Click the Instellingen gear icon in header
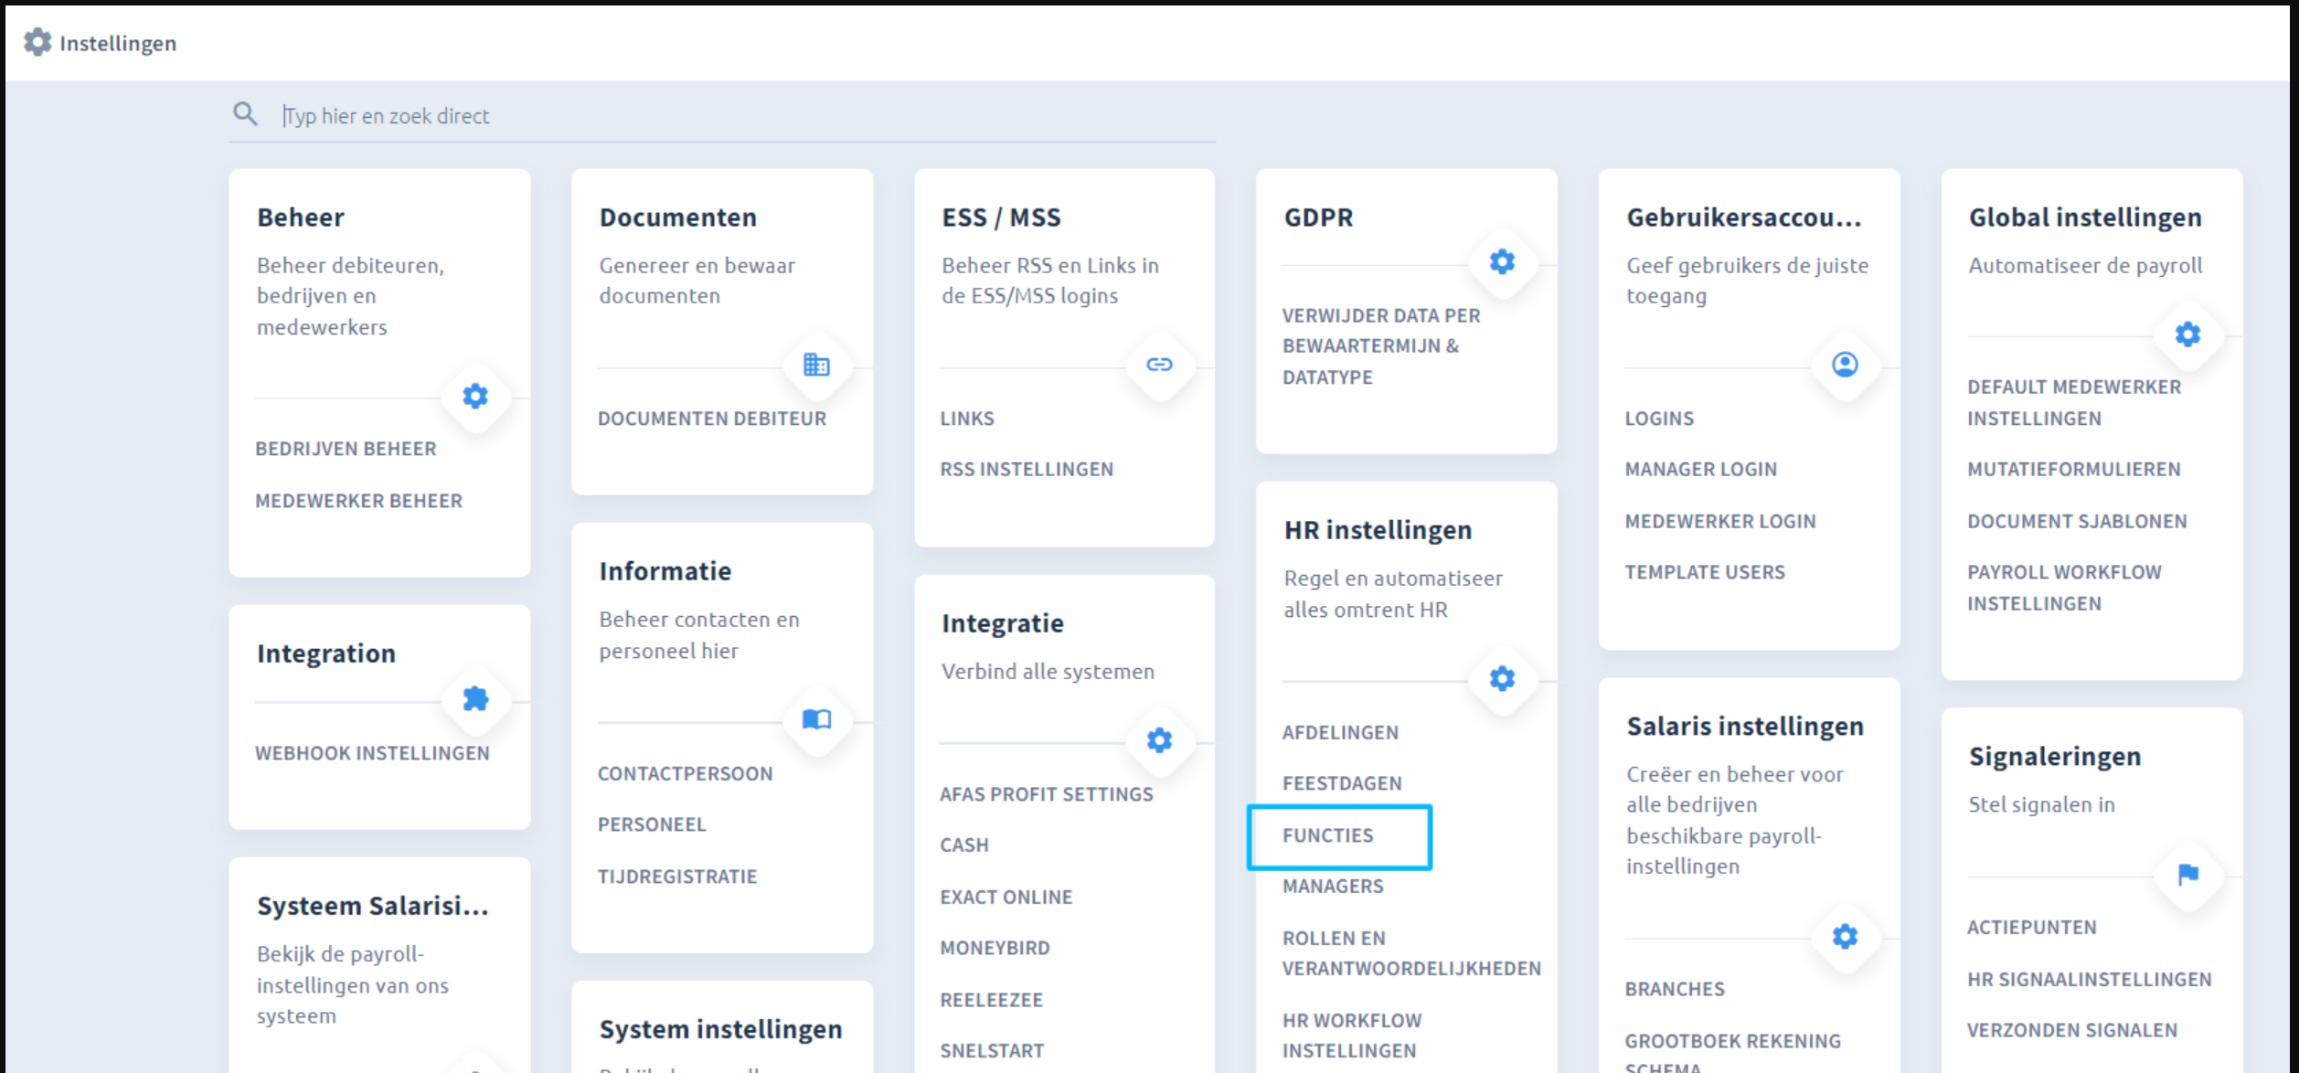2299x1073 pixels. point(37,42)
